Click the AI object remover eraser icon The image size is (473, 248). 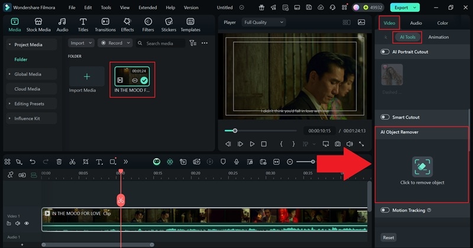[422, 167]
